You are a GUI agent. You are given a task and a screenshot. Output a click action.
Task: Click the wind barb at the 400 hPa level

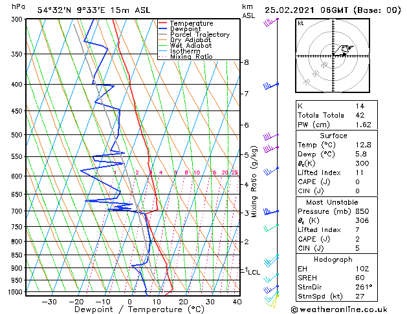coord(271,86)
